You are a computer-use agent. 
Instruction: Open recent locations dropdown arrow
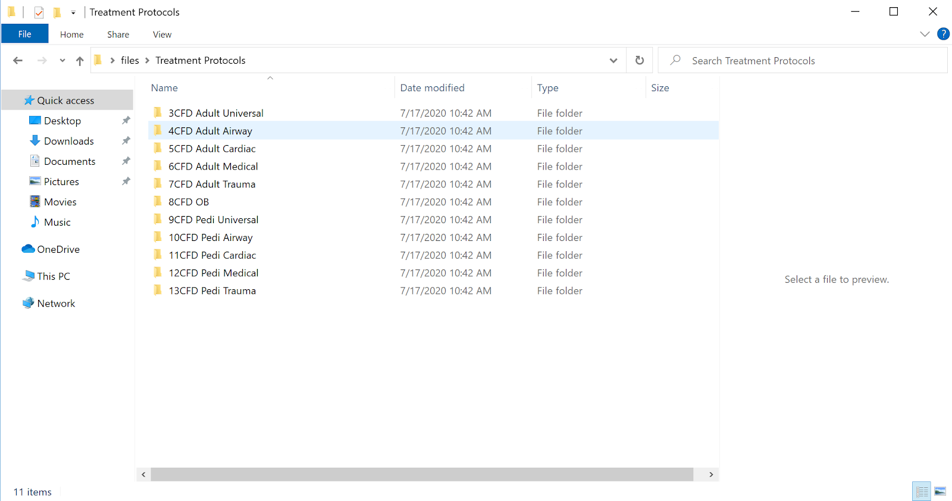(x=62, y=61)
